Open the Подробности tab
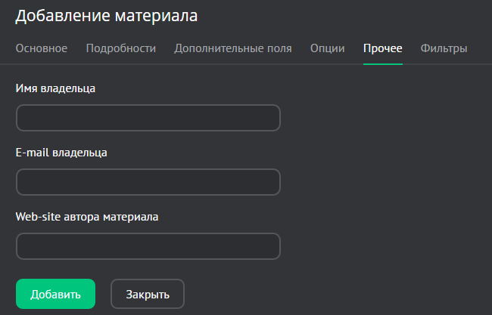 tap(121, 48)
